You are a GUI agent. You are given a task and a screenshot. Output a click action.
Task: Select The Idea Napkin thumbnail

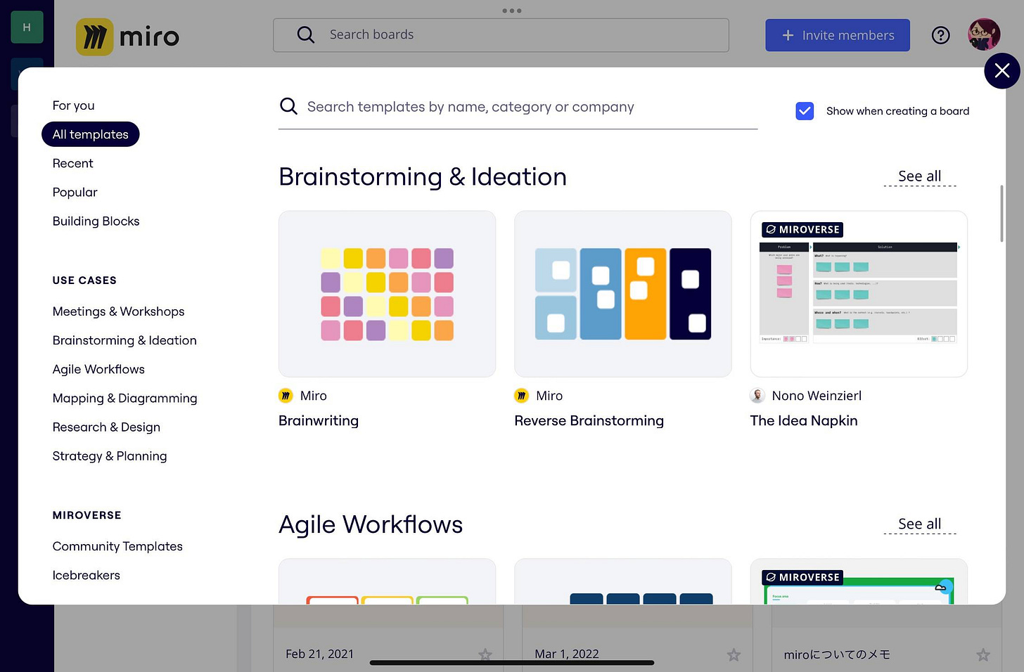(859, 294)
